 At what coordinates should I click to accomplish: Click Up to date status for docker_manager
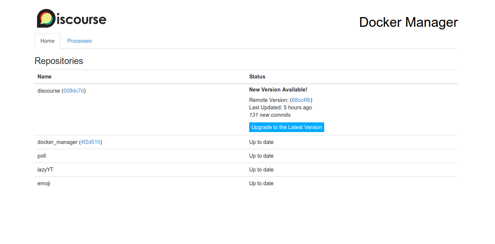click(261, 142)
